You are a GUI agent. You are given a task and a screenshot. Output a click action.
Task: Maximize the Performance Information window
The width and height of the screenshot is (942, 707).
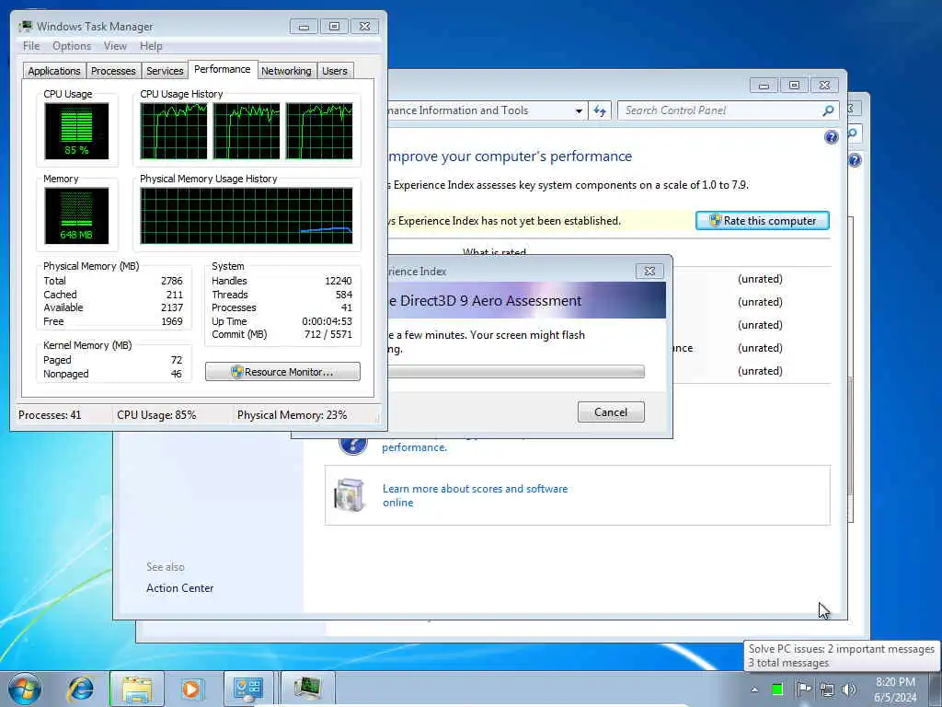tap(794, 86)
